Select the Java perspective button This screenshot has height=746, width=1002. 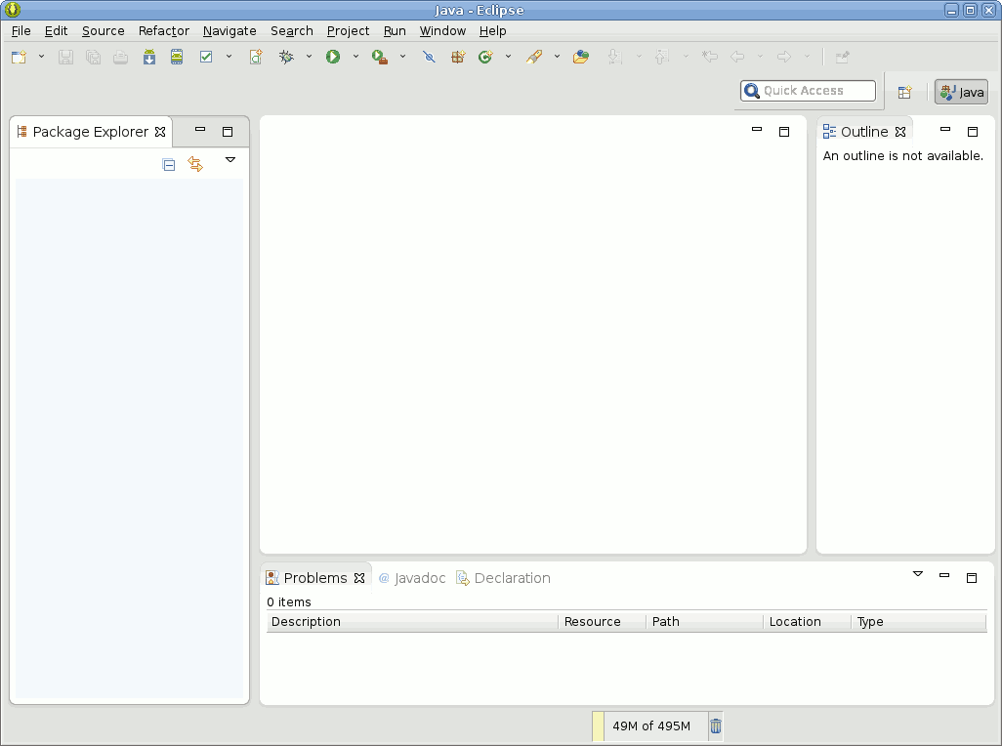click(961, 92)
